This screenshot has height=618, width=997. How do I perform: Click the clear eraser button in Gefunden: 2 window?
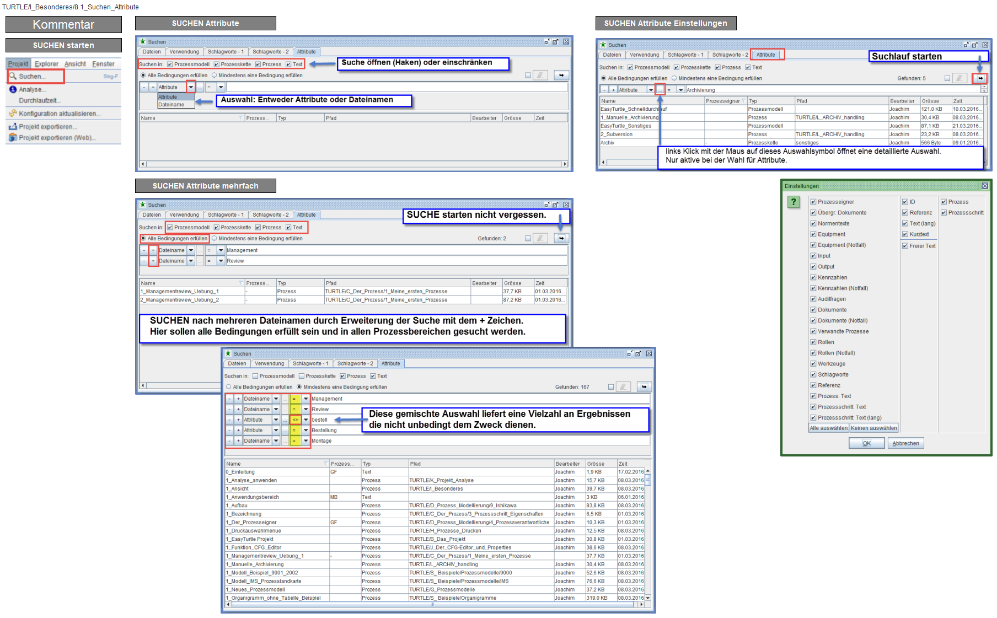(540, 238)
